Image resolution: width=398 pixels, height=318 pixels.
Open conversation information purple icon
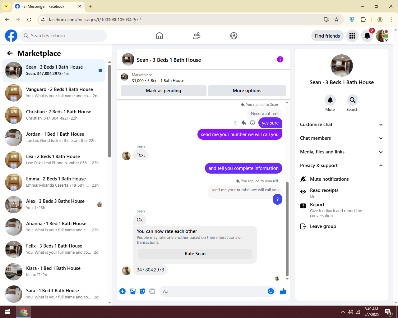coord(280,59)
